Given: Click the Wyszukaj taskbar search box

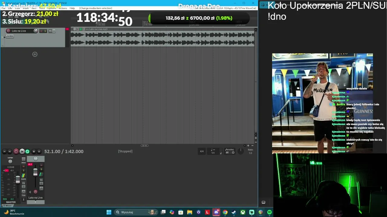Looking at the screenshot, I should [x=136, y=212].
